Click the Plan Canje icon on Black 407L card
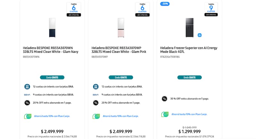256x139 pixels. pos(165,114)
